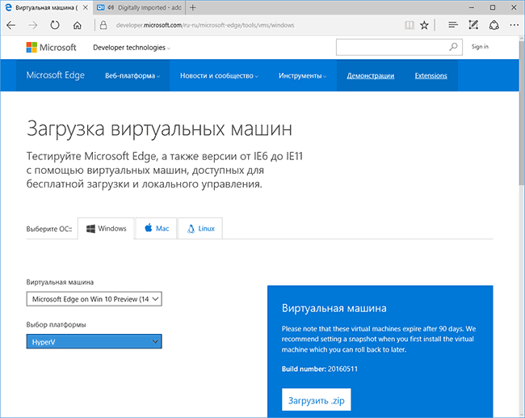
Task: Click the Загрузка виртуальных машин heading
Action: pyautogui.click(x=159, y=129)
